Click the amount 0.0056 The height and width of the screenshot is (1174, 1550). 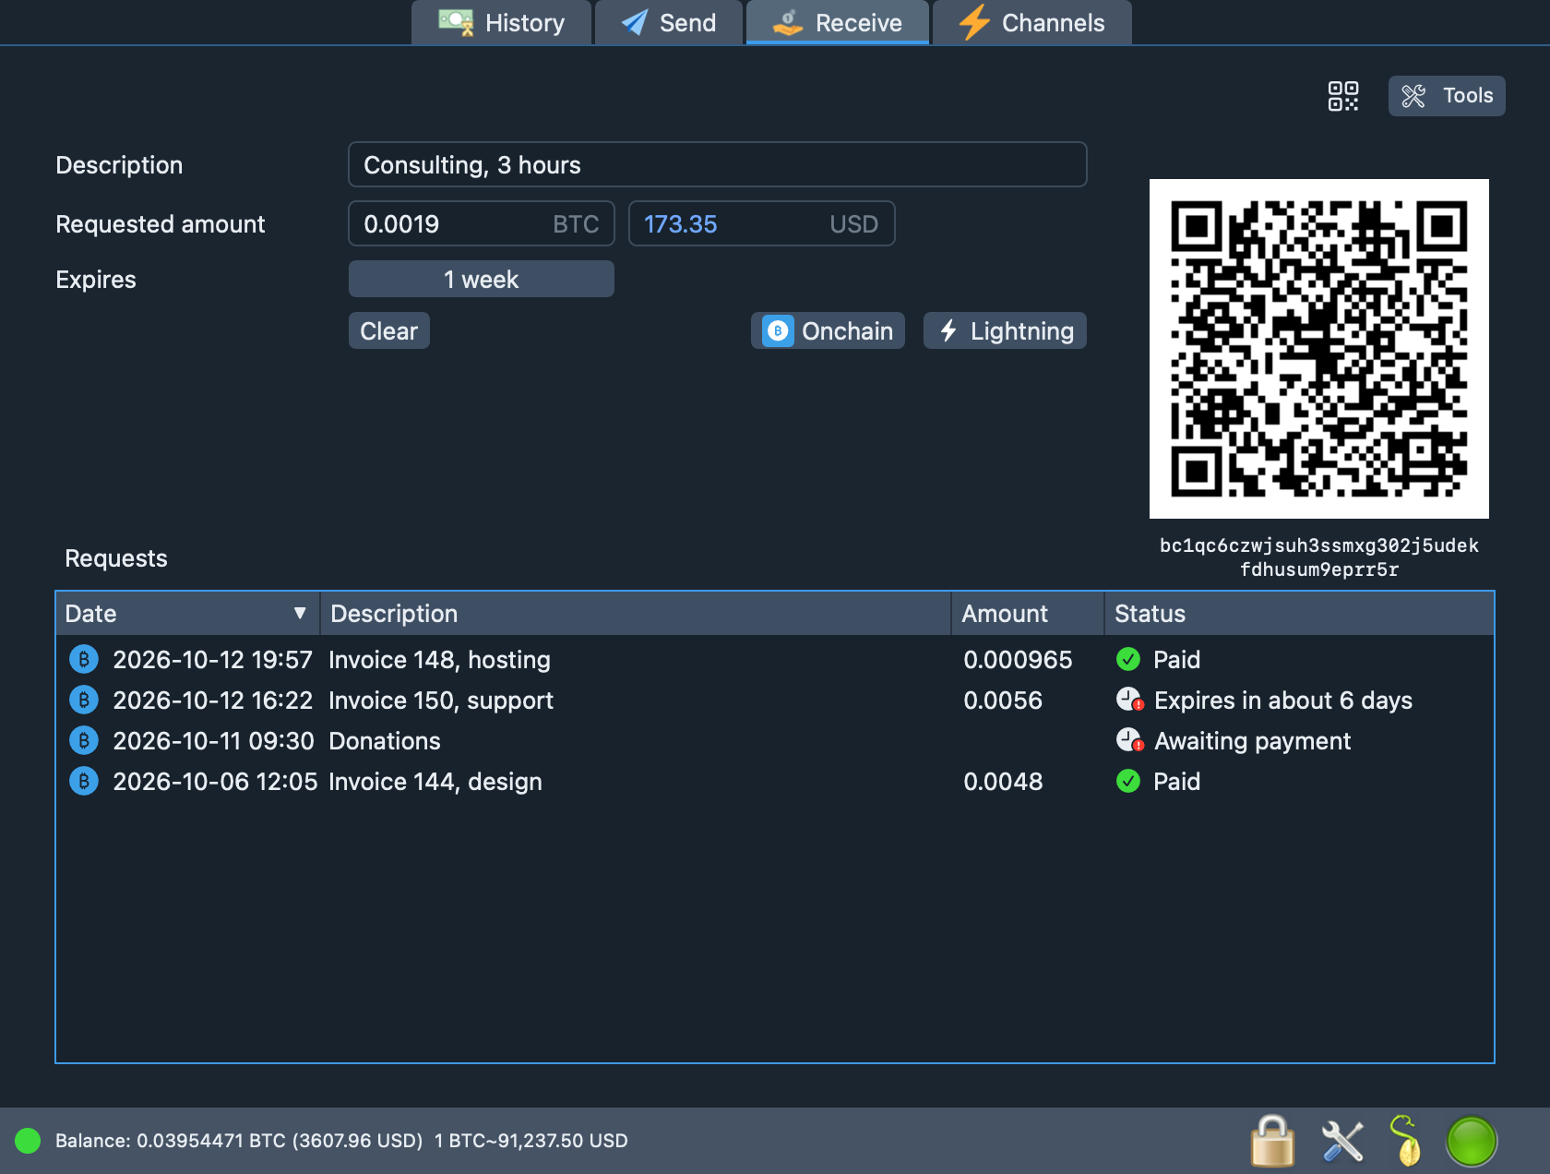coord(1003,701)
